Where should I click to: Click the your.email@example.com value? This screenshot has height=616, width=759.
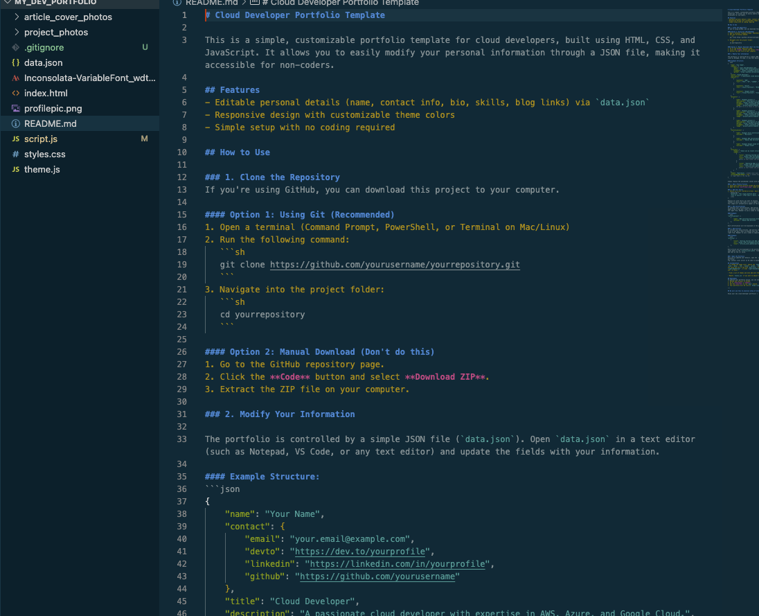pyautogui.click(x=350, y=539)
